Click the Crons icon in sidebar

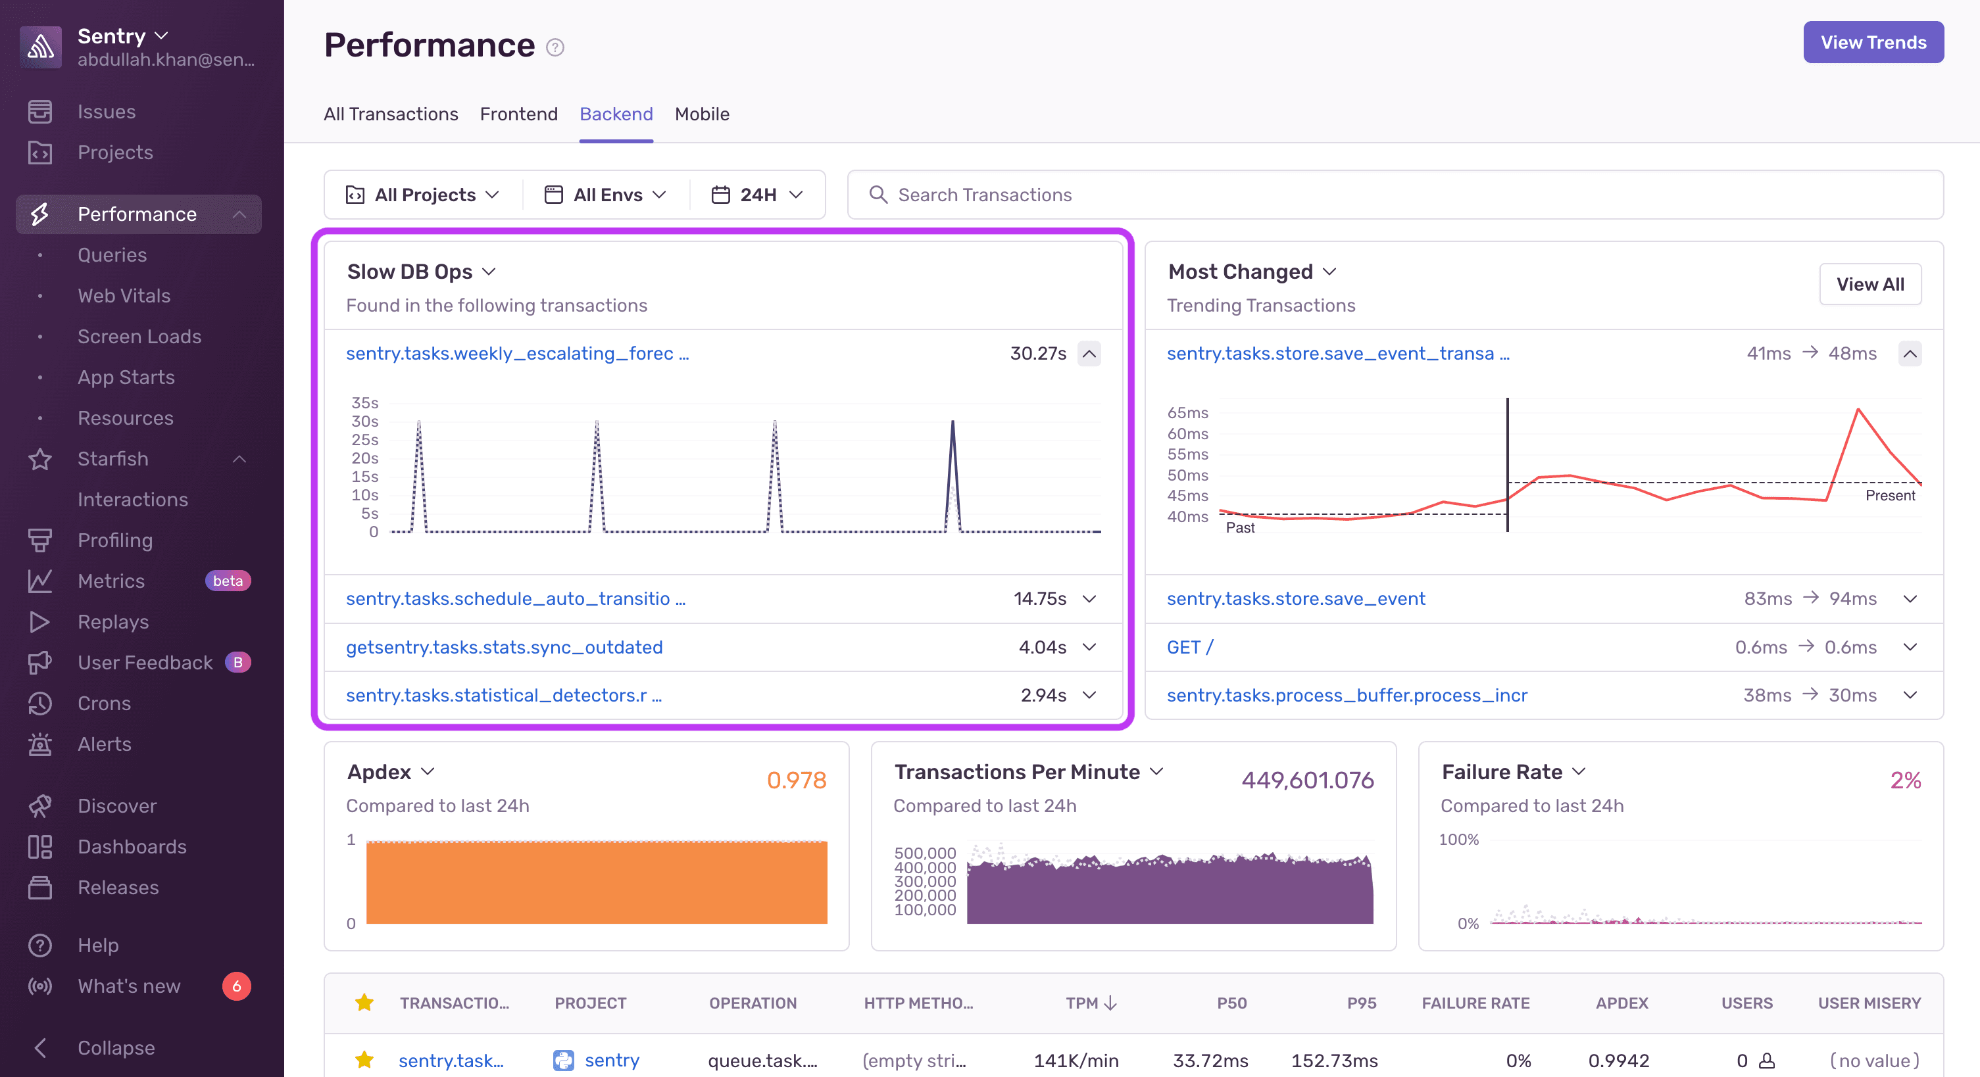(39, 702)
